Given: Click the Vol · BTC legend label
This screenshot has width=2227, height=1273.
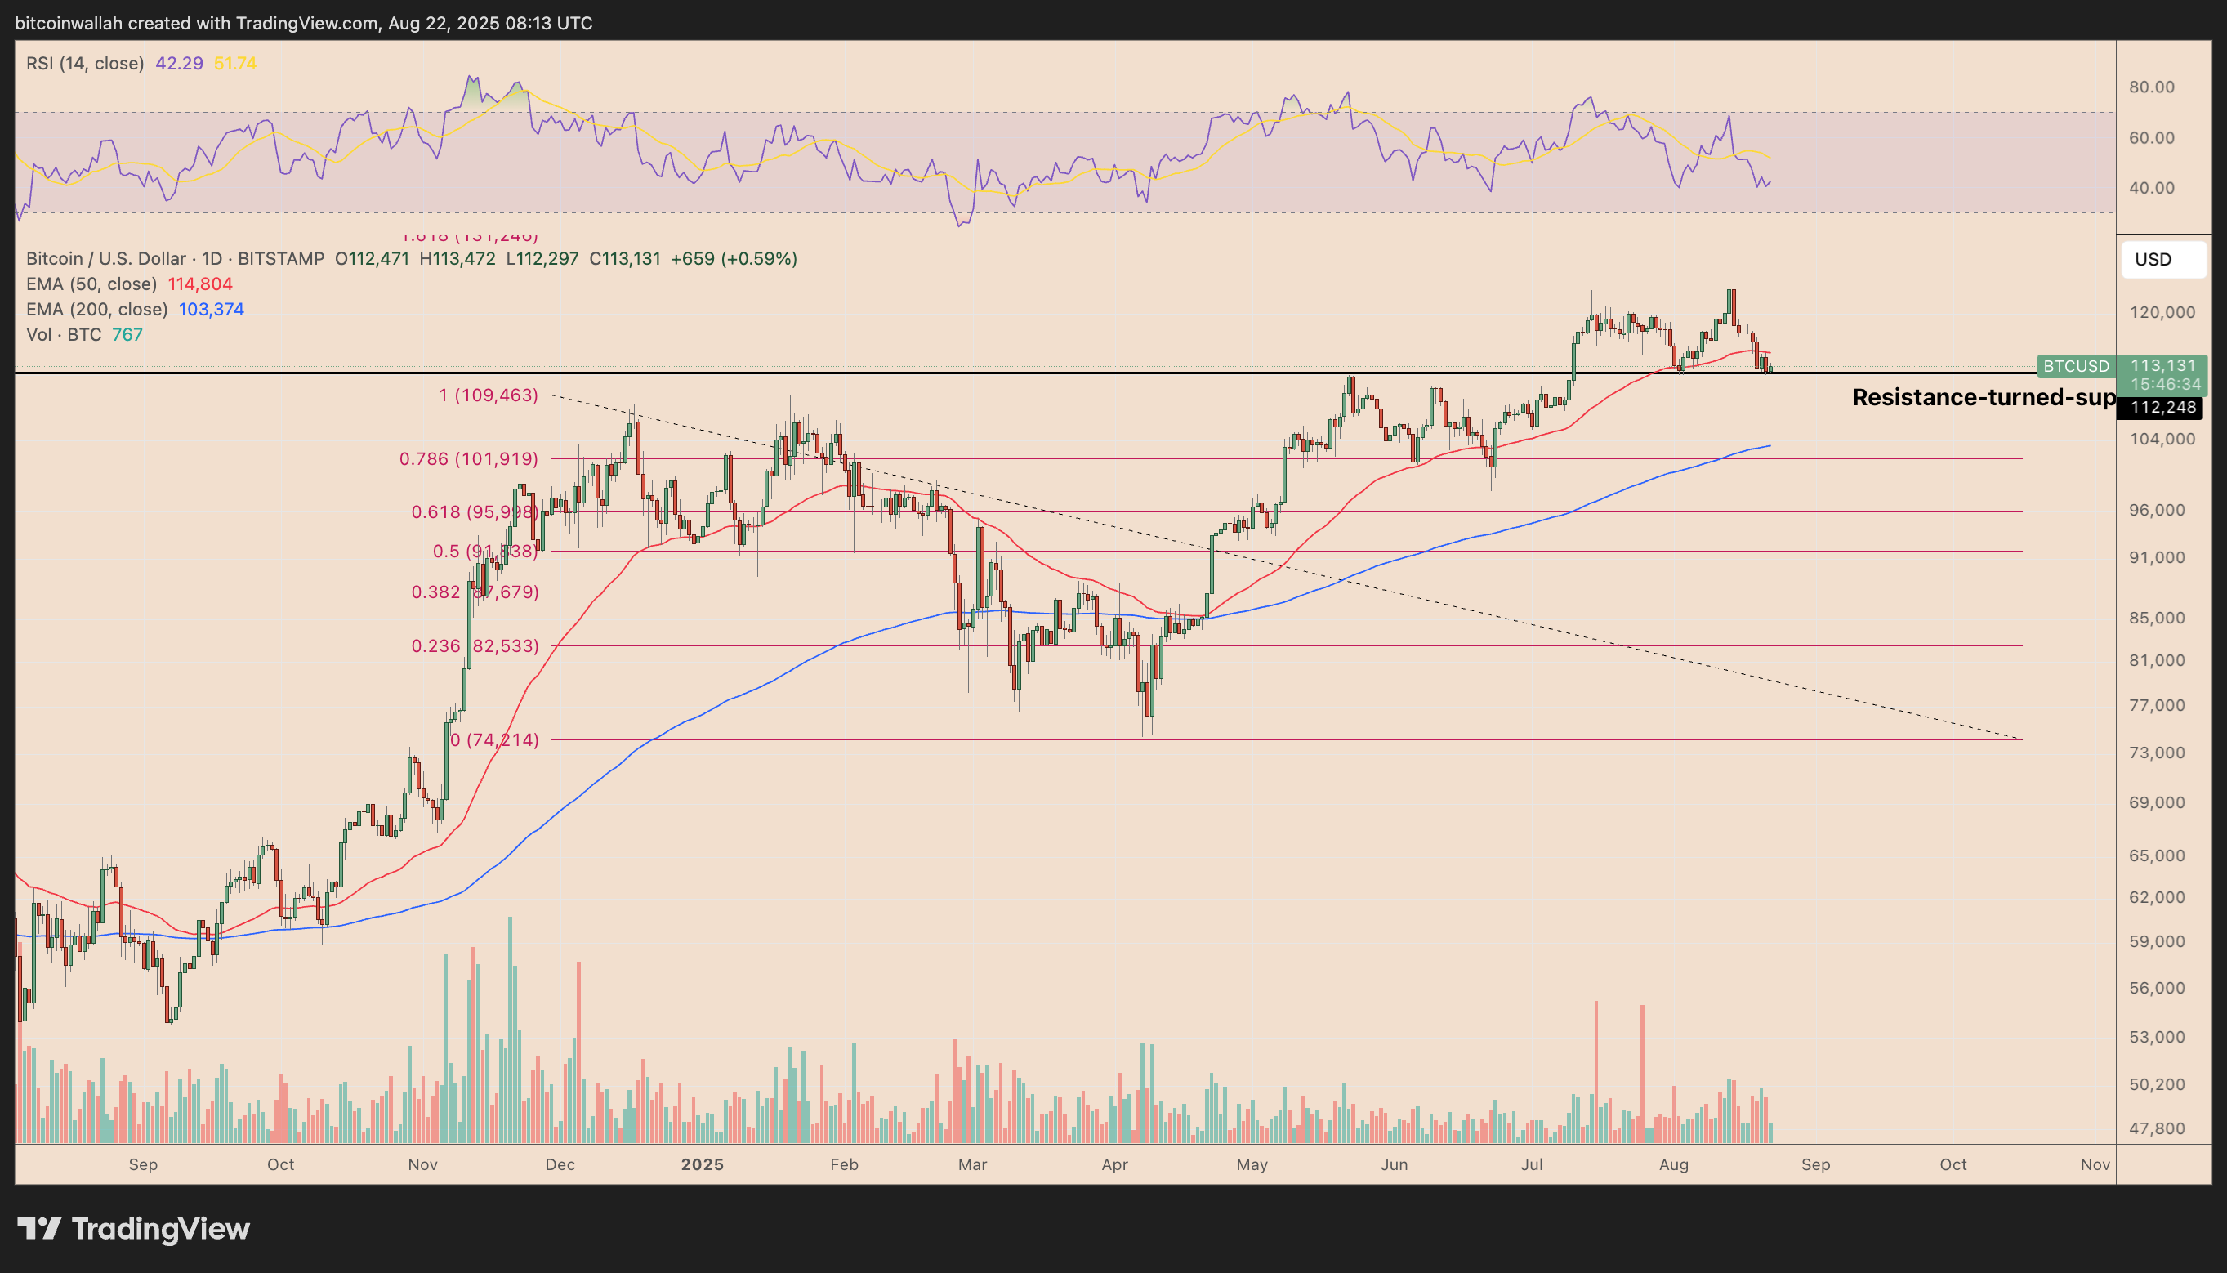Looking at the screenshot, I should [64, 335].
